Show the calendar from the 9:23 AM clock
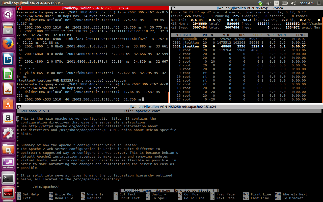This screenshot has width=323, height=202. click(x=307, y=3)
